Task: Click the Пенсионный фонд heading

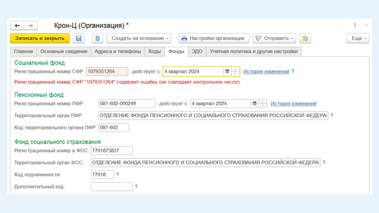Action: [39, 95]
